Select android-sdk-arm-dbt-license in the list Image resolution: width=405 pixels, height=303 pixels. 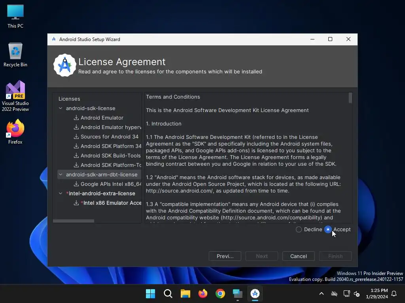pos(102,174)
